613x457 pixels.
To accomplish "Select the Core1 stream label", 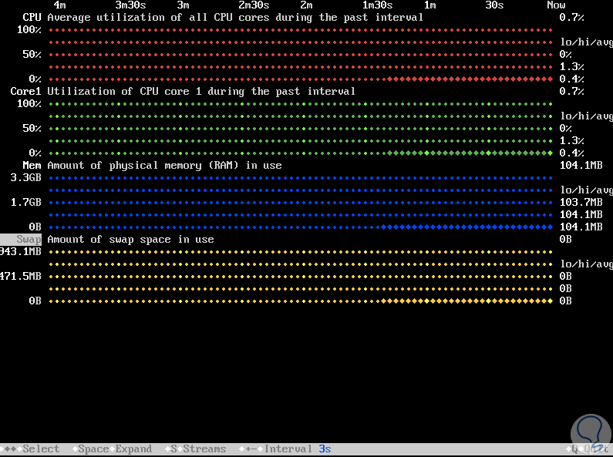I will [25, 92].
